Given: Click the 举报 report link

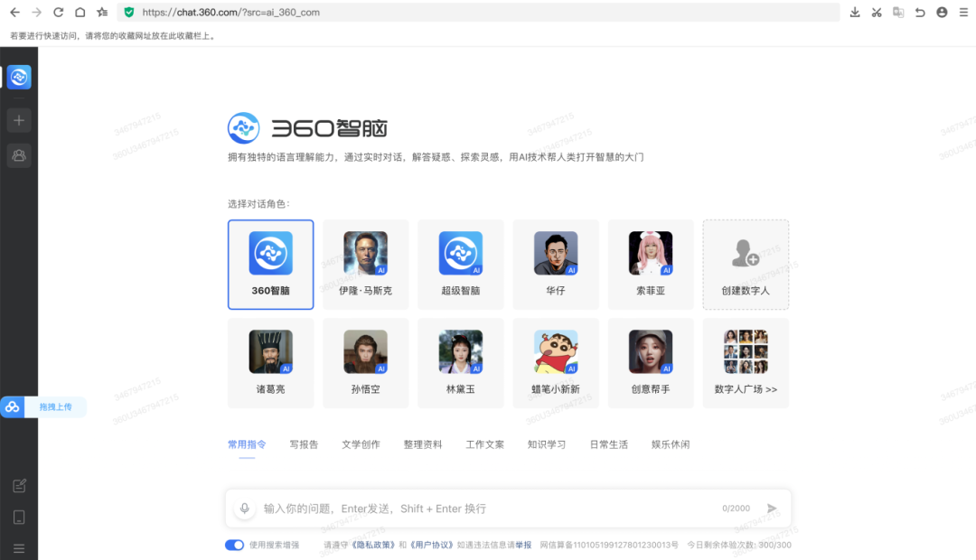Looking at the screenshot, I should pyautogui.click(x=523, y=545).
